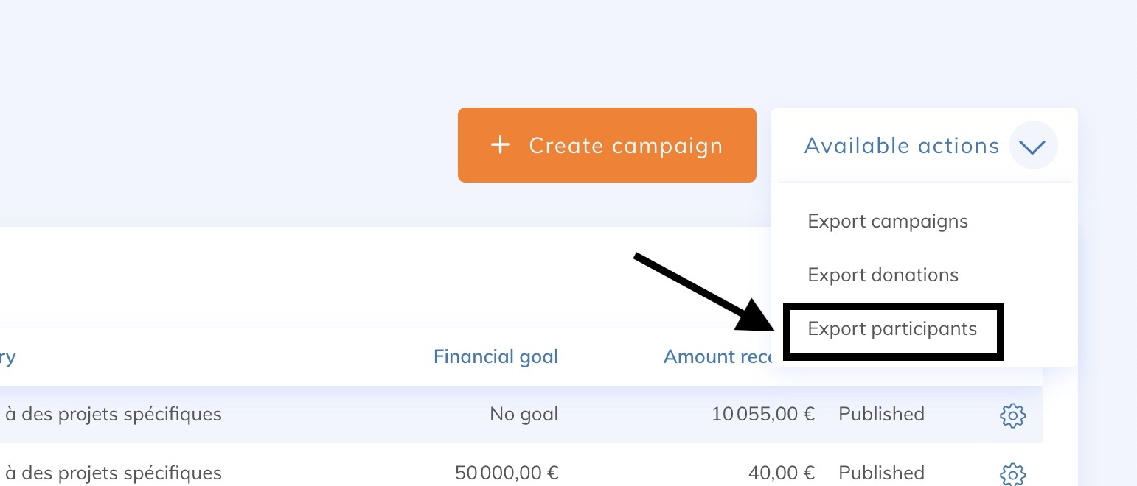Open second row's "projets spécifiques" campaign text

[x=114, y=473]
